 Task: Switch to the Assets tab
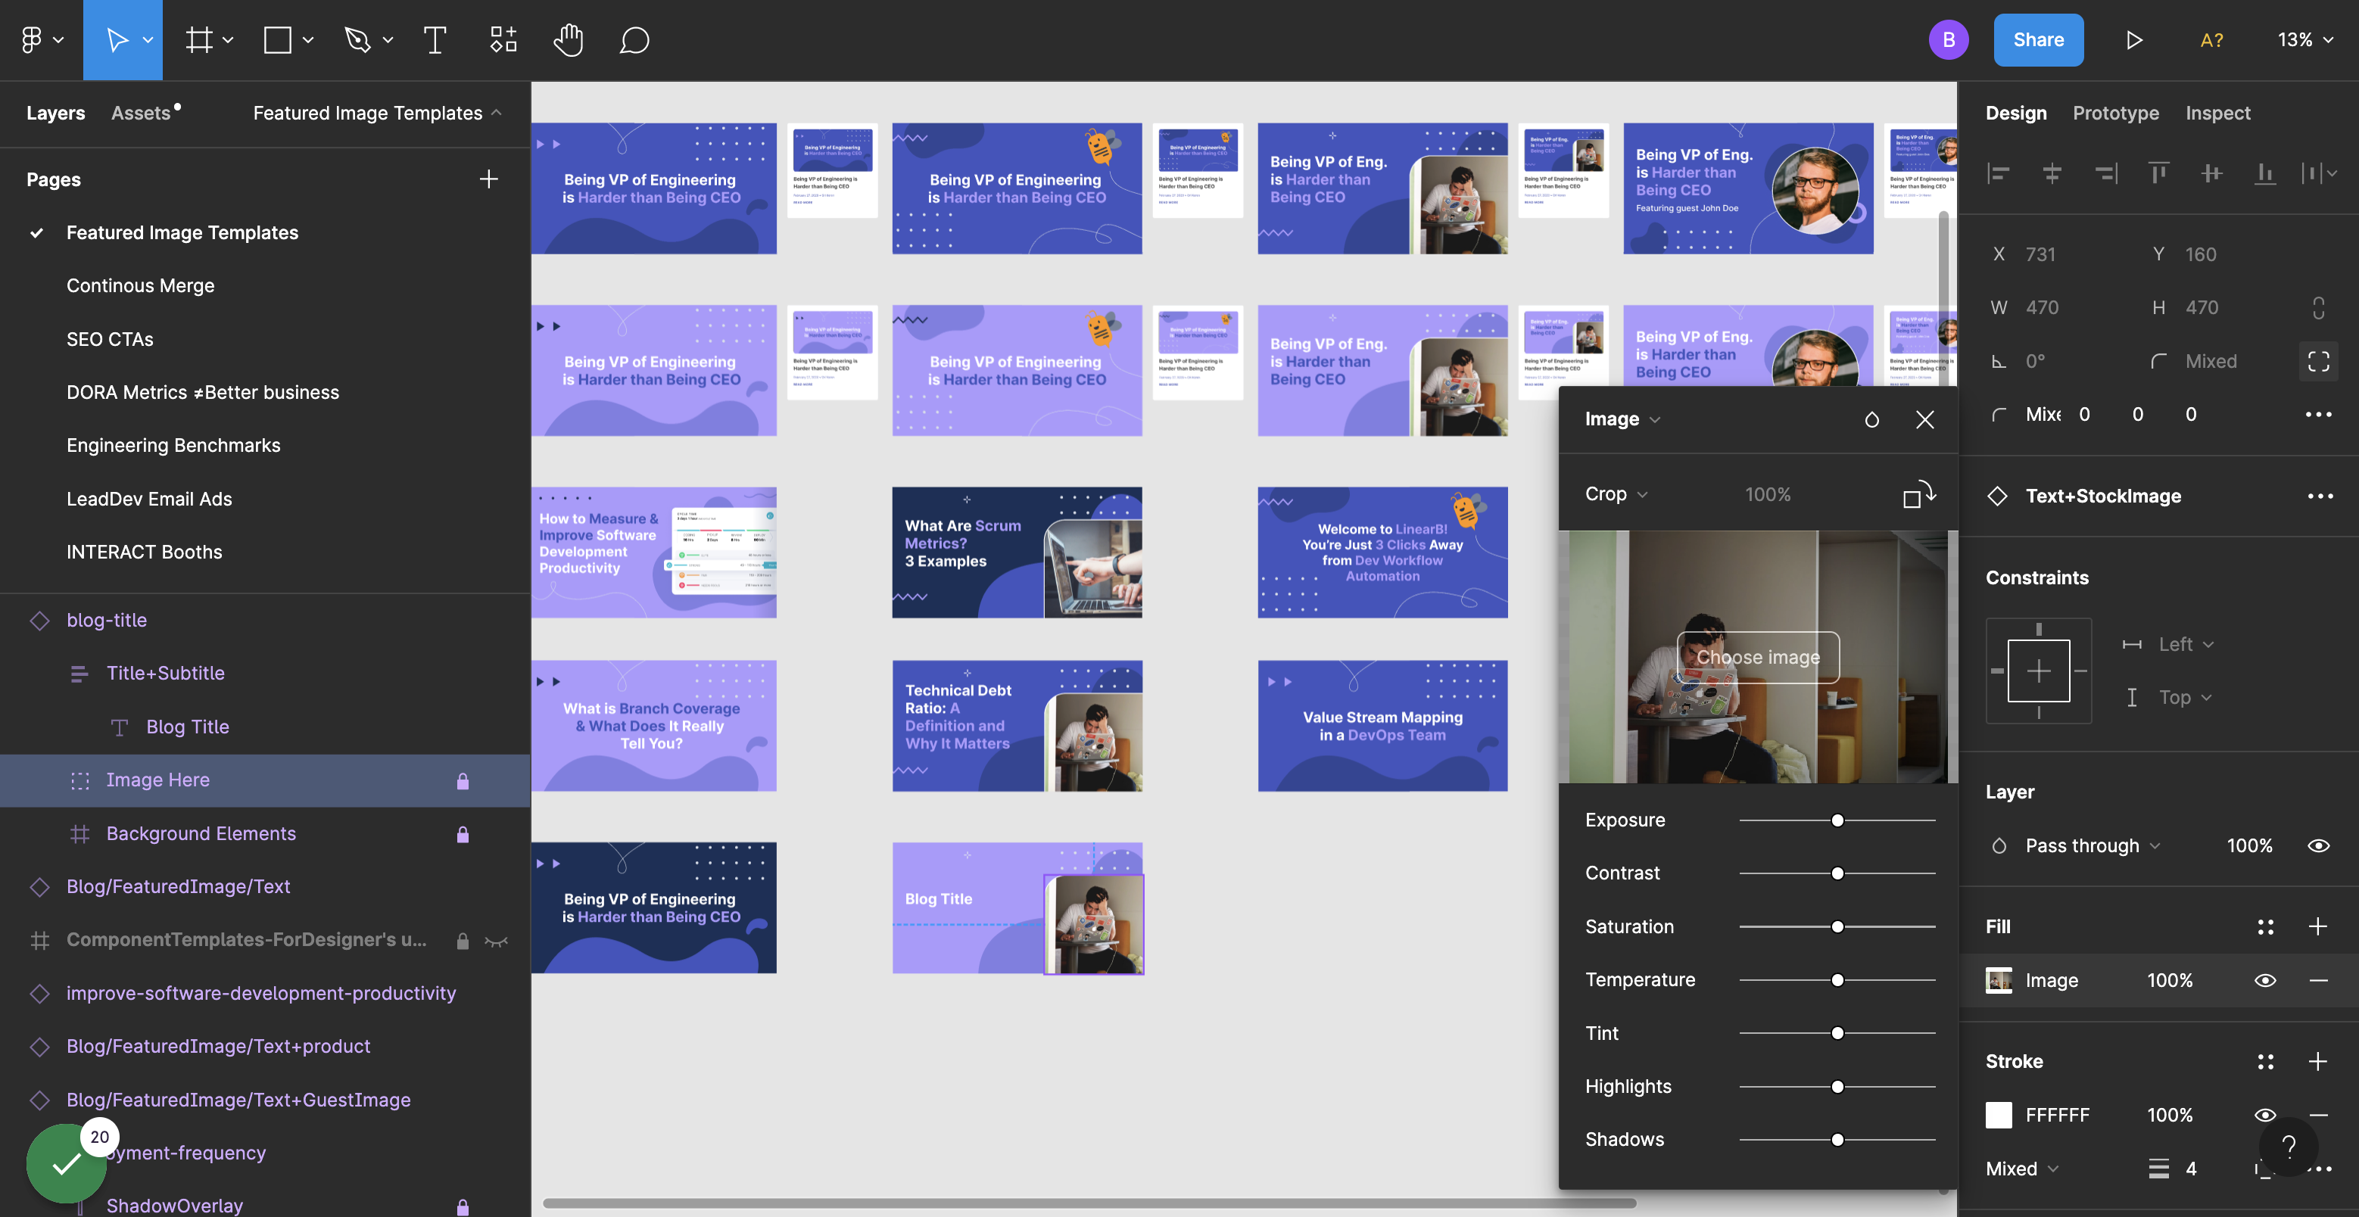[142, 113]
